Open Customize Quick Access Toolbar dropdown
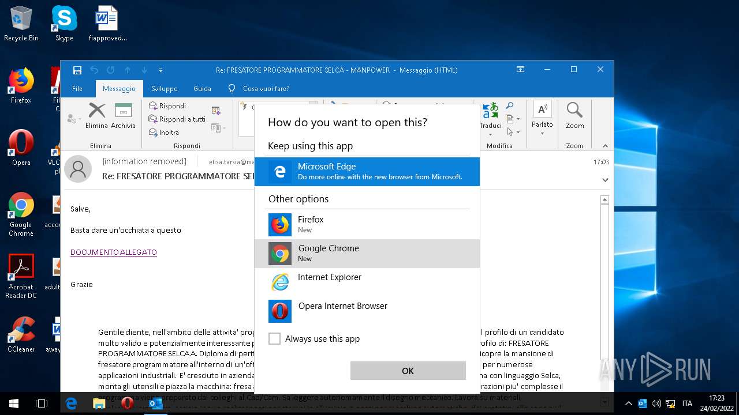The width and height of the screenshot is (739, 415). (x=161, y=70)
